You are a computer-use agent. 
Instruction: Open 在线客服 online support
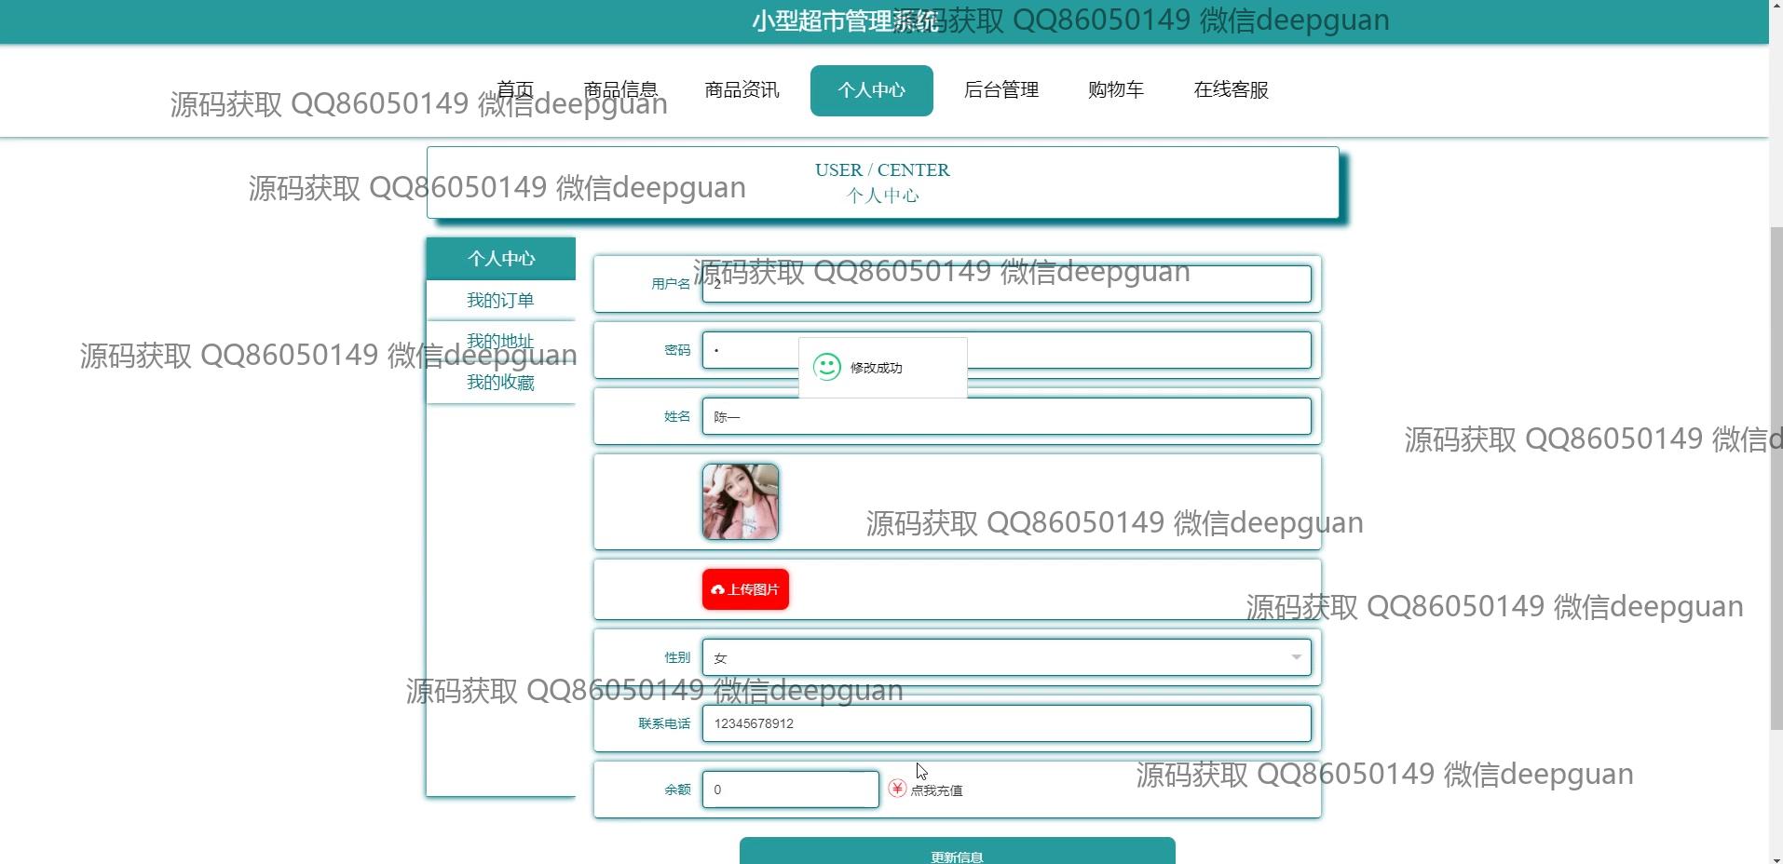(x=1231, y=90)
